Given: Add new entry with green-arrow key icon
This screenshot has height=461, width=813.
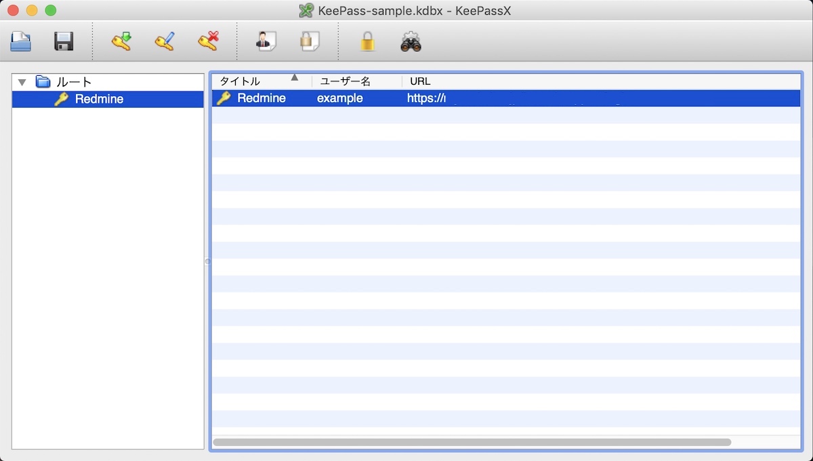Looking at the screenshot, I should [x=121, y=42].
